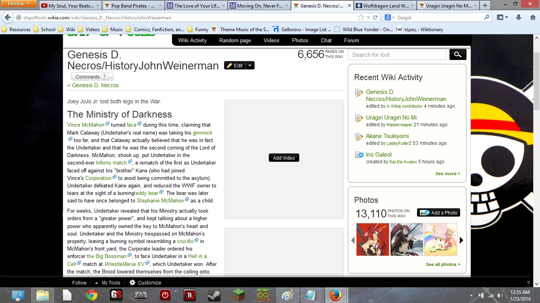Open the Stephanie McMahon link
Image resolution: width=540 pixels, height=303 pixels.
click(160, 200)
